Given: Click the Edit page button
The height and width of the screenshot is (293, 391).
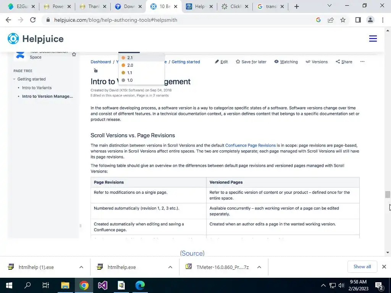Looking at the screenshot, I should pos(221,62).
